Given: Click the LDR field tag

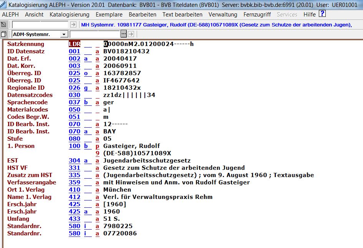Looking at the screenshot, I should pyautogui.click(x=75, y=44).
